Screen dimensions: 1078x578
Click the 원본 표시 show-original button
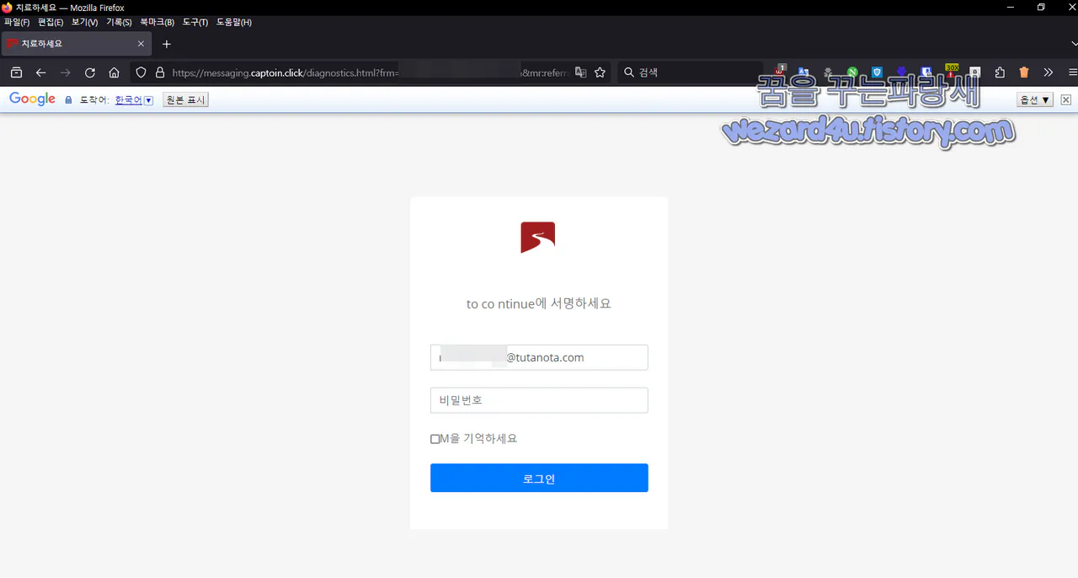[184, 99]
